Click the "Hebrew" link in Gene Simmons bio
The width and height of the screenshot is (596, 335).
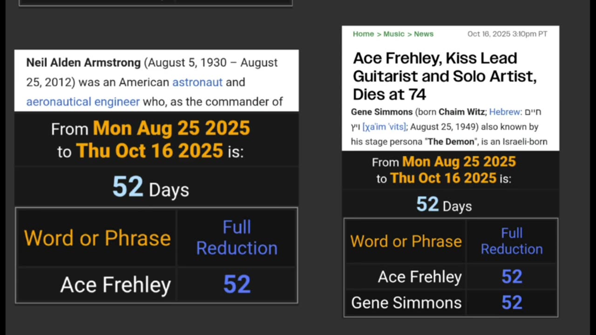(x=504, y=112)
